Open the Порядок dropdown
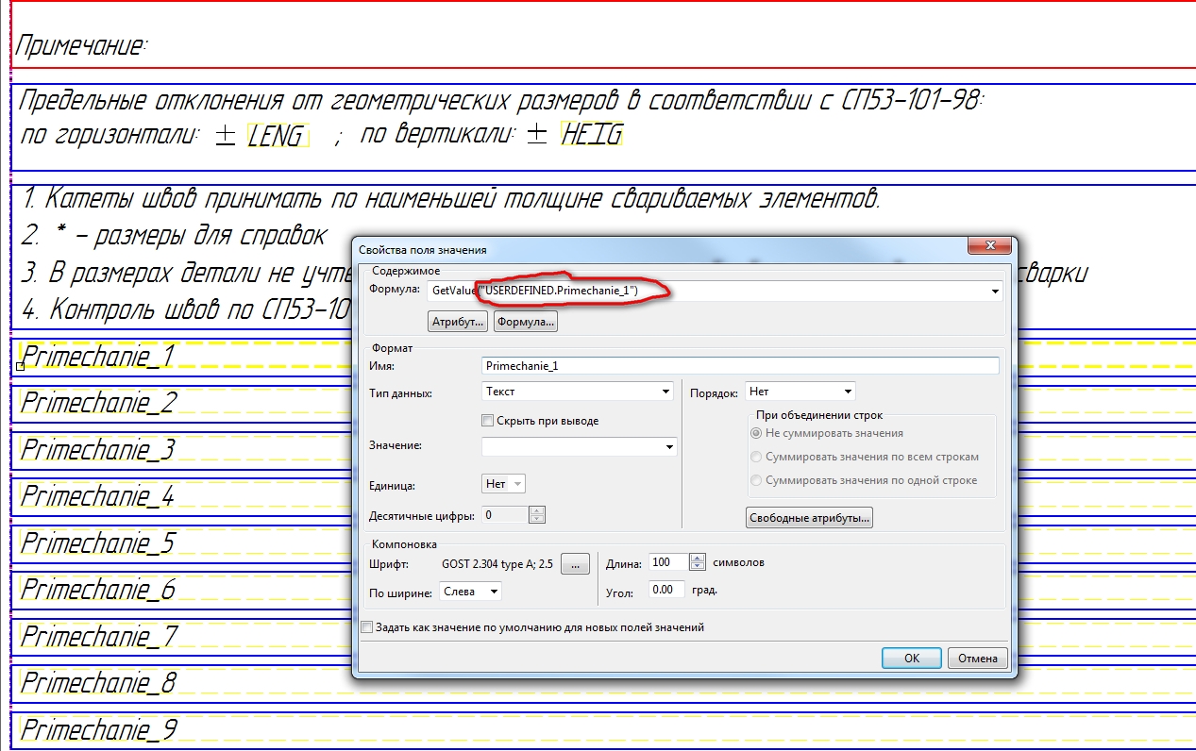The image size is (1196, 751). tap(800, 391)
